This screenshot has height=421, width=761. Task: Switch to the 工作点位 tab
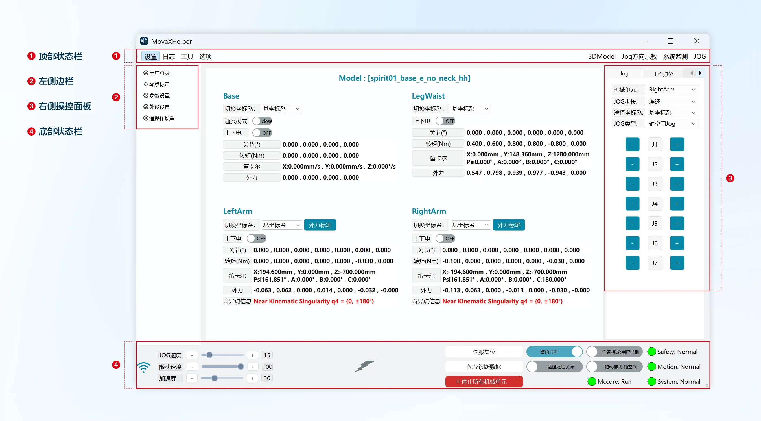click(x=663, y=74)
